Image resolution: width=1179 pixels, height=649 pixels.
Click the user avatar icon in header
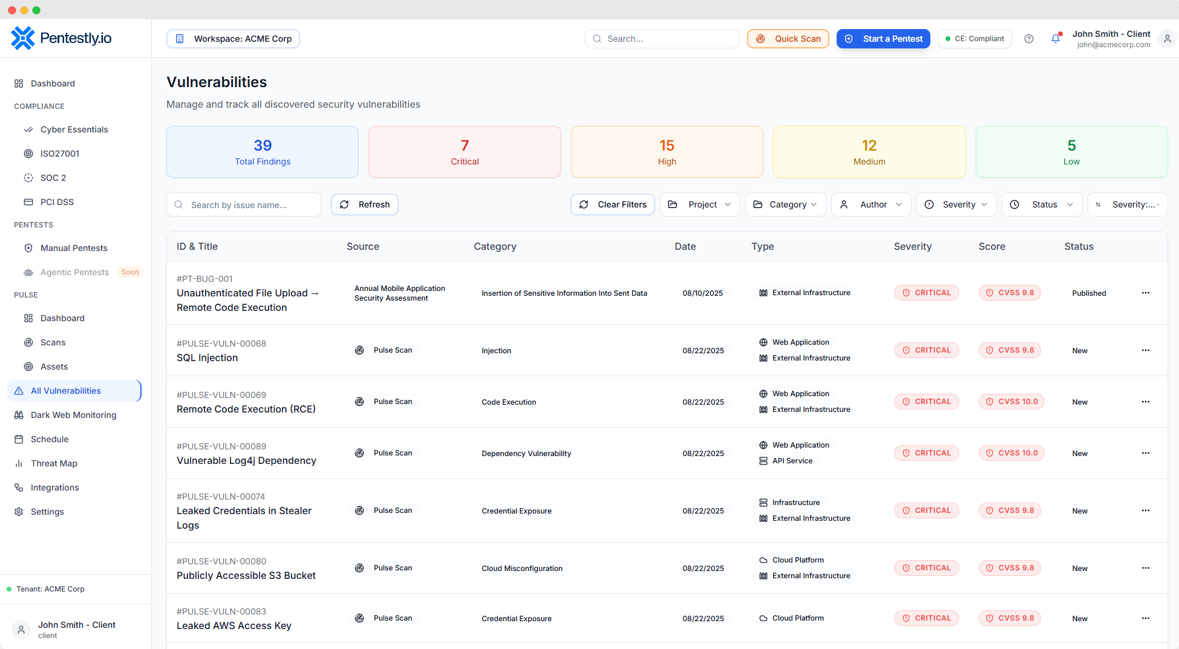click(1167, 39)
